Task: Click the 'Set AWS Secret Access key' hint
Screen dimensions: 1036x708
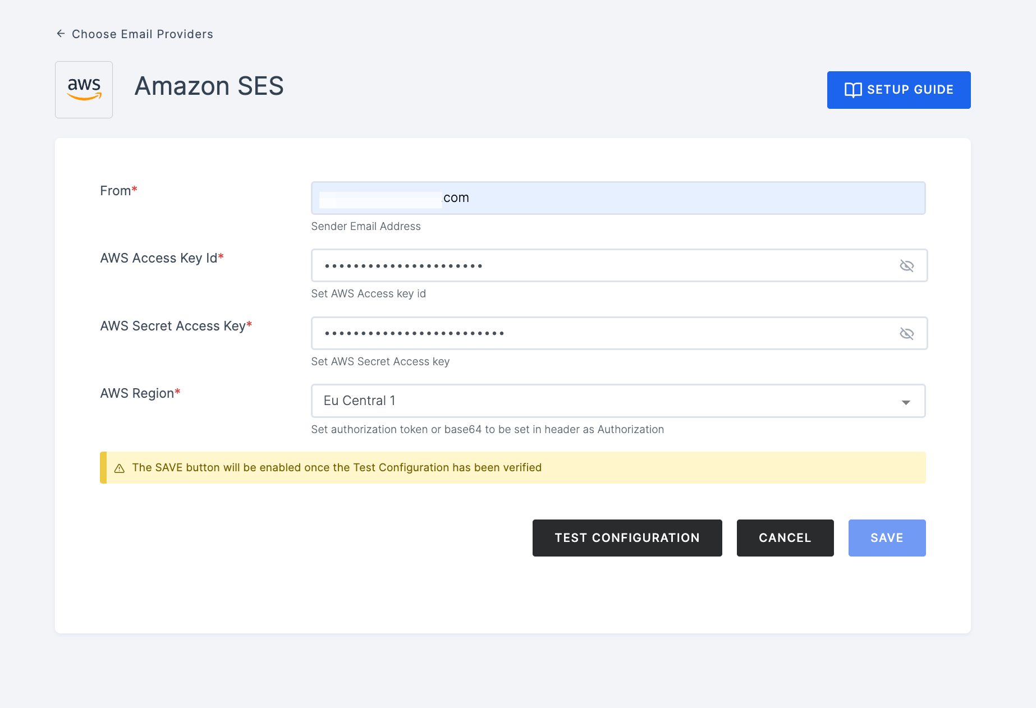Action: pos(381,361)
